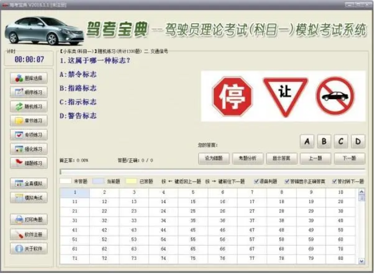Open 题库选择 with the colored balls icon
The width and height of the screenshot is (374, 274).
click(x=29, y=78)
